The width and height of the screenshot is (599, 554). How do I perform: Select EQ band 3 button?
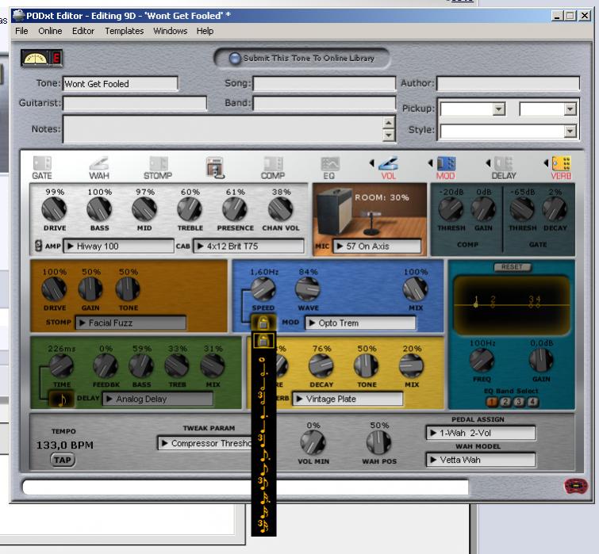tap(519, 402)
